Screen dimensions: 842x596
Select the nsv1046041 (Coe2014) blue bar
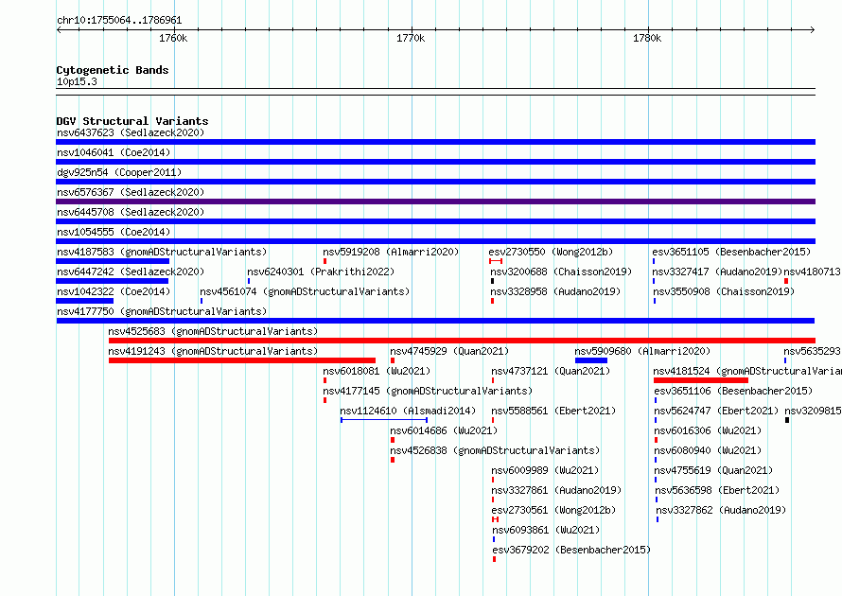435,162
